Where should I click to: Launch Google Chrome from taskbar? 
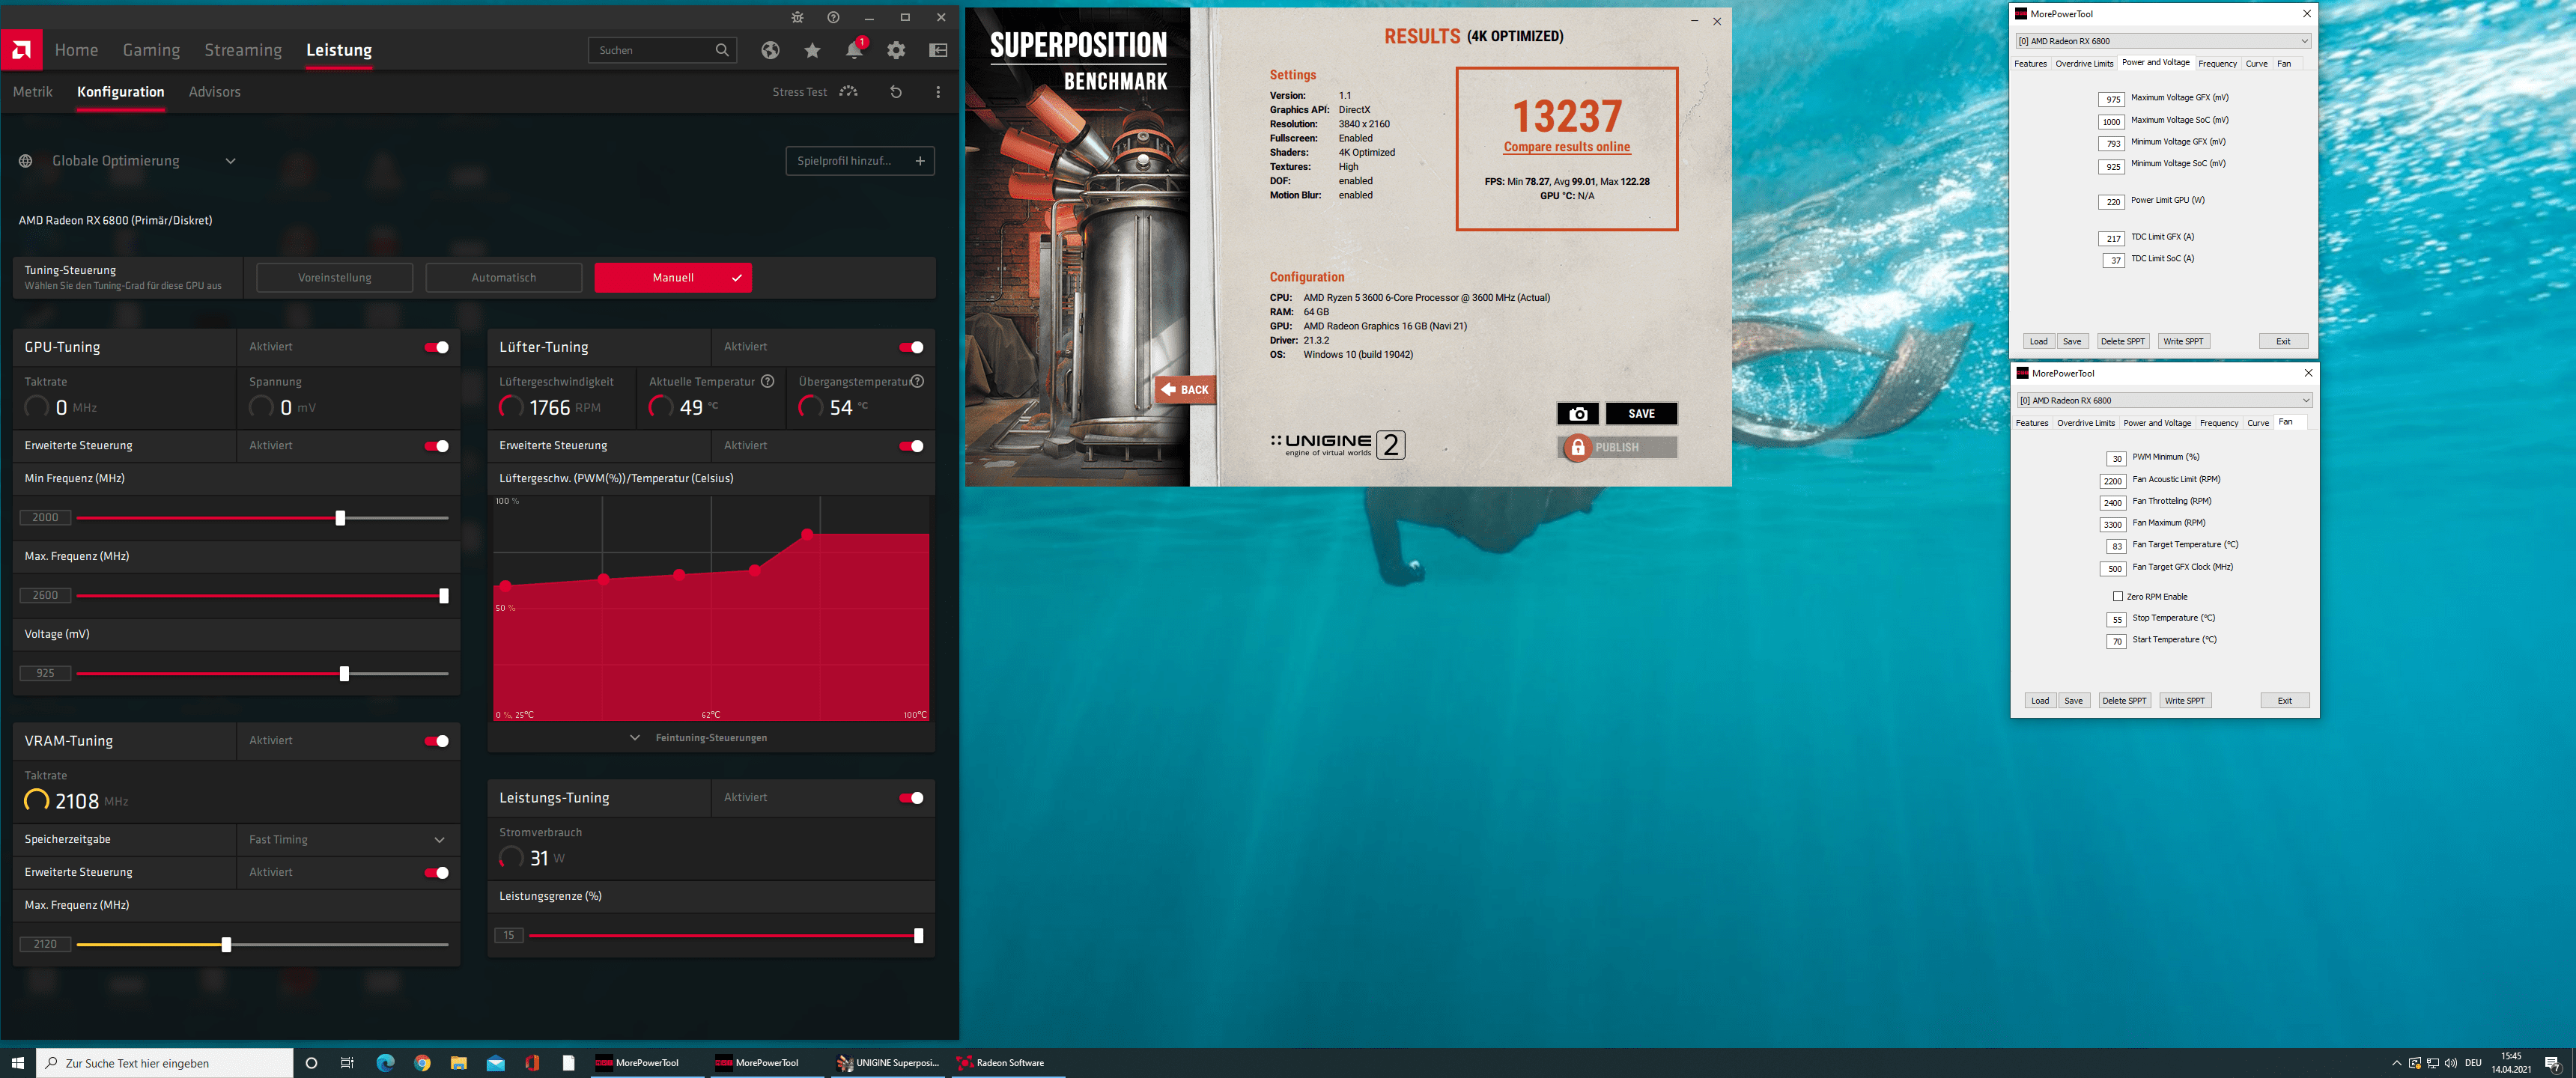[422, 1062]
